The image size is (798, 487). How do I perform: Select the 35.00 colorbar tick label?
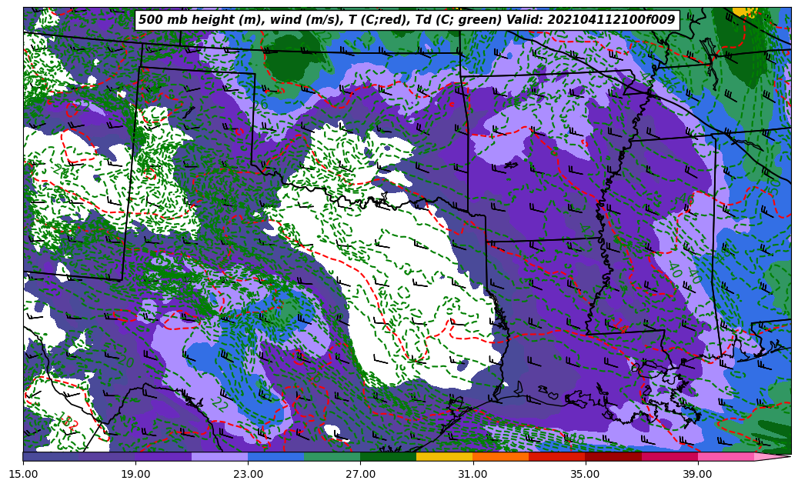585,475
